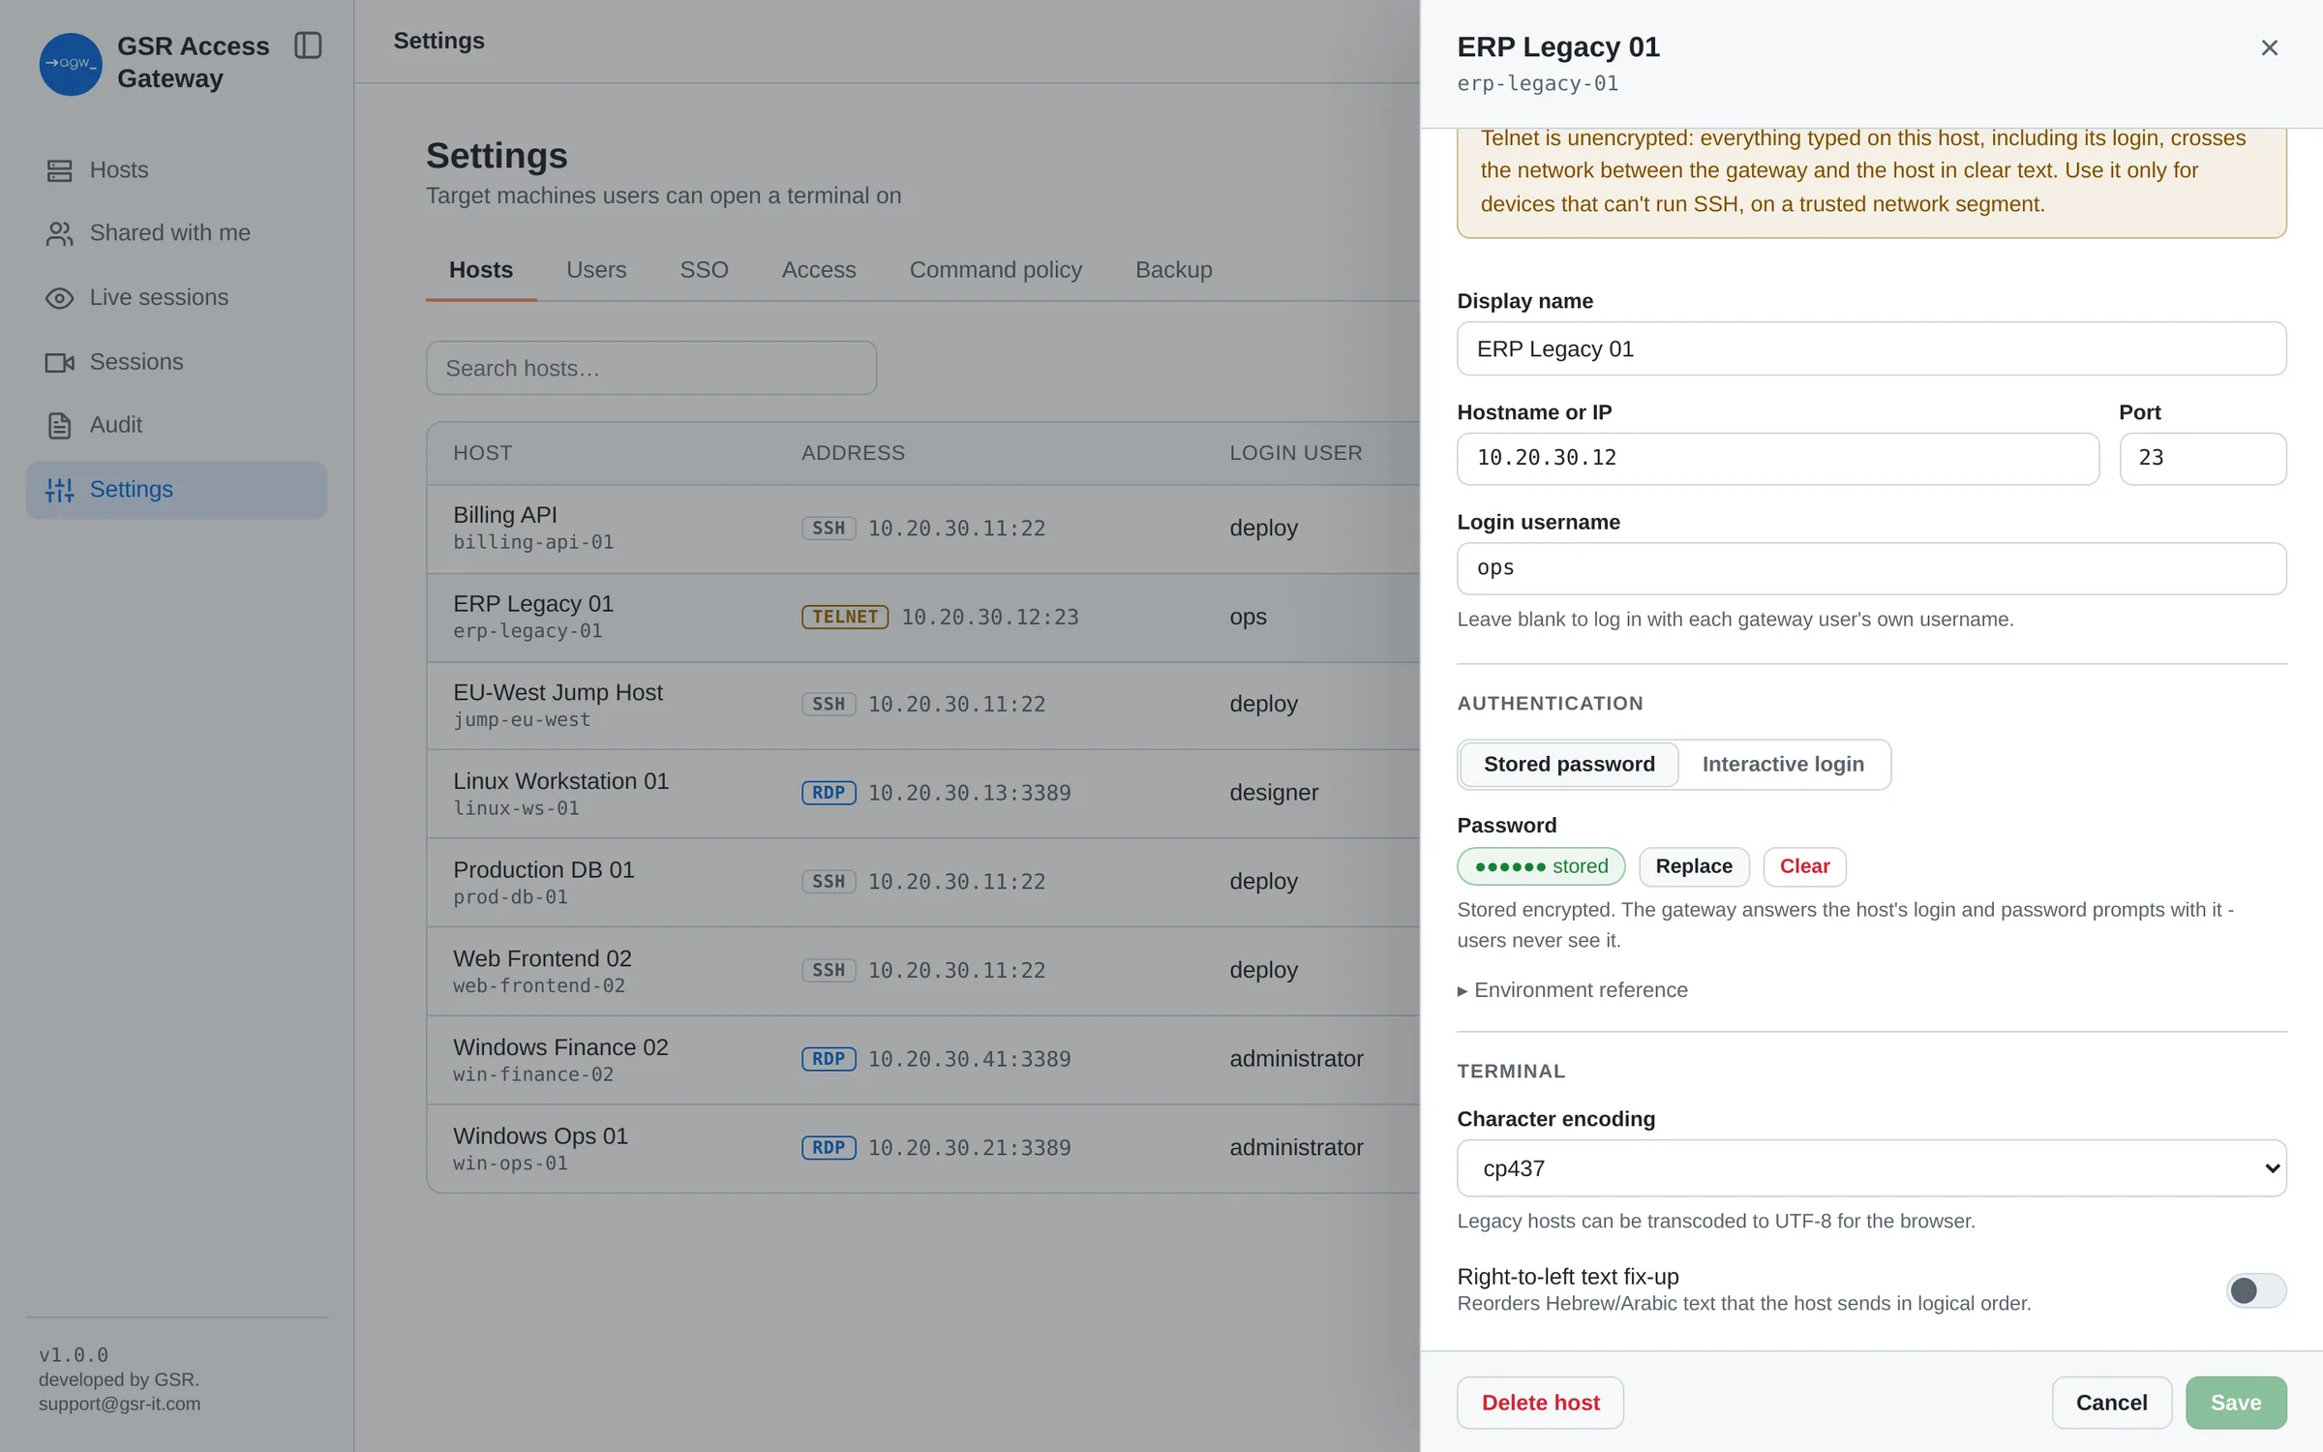The image size is (2323, 1452).
Task: Save the host changes
Action: point(2236,1403)
